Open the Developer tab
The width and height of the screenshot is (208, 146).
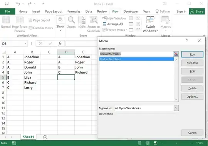point(131,11)
